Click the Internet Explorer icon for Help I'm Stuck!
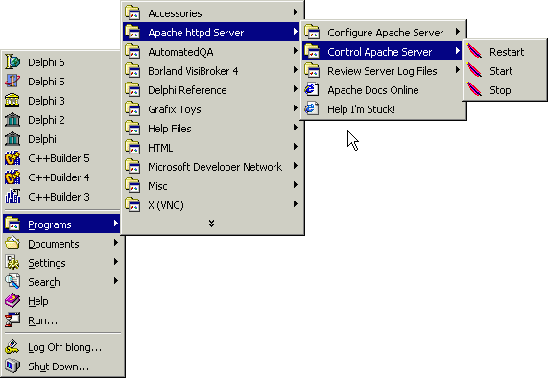This screenshot has height=378, width=548. point(311,109)
